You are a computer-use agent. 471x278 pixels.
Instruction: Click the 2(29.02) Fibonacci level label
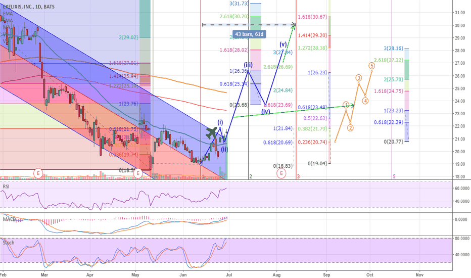click(128, 37)
